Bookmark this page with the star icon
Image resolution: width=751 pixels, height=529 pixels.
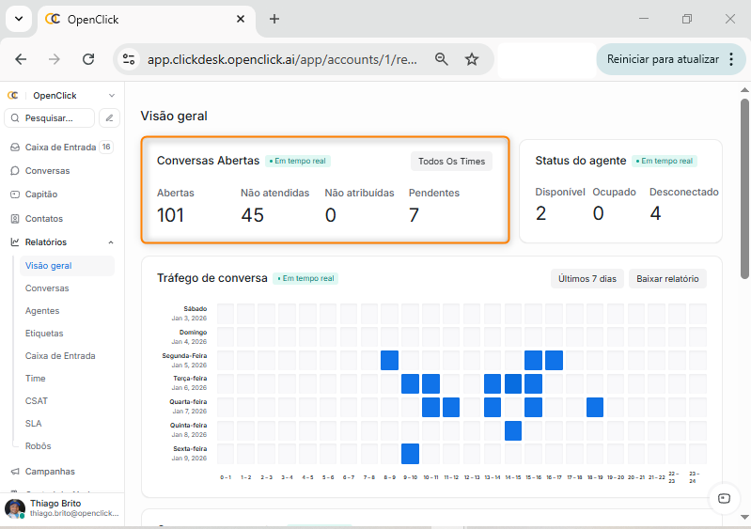coord(472,59)
